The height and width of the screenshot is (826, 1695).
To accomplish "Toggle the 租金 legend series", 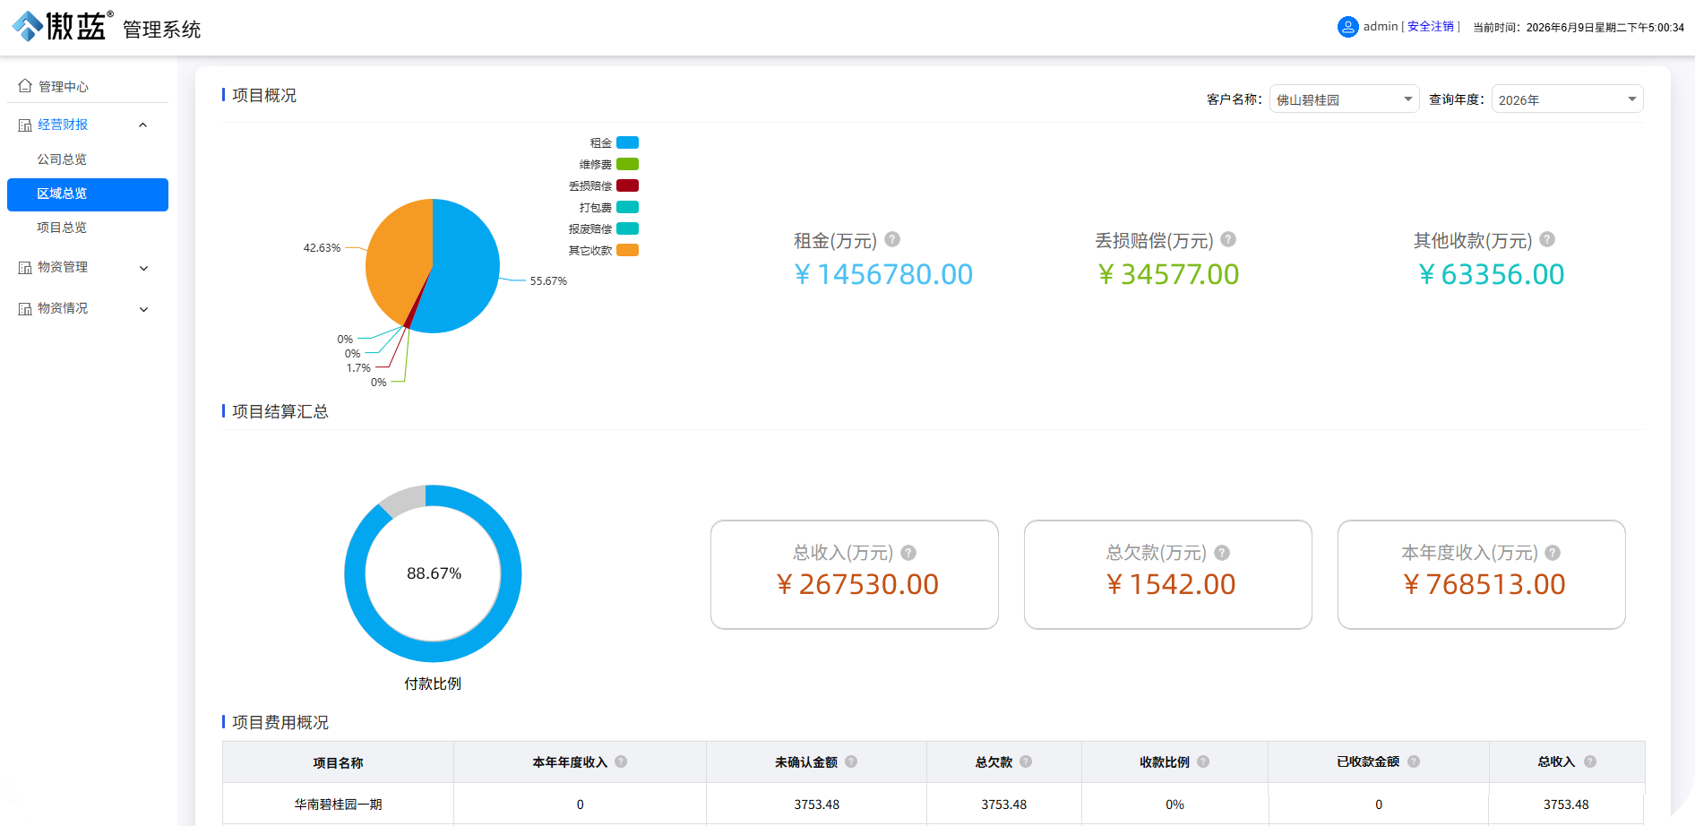I will pos(614,142).
